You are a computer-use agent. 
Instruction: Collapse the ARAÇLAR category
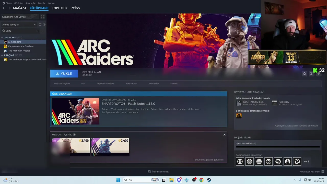pyautogui.click(x=2, y=55)
